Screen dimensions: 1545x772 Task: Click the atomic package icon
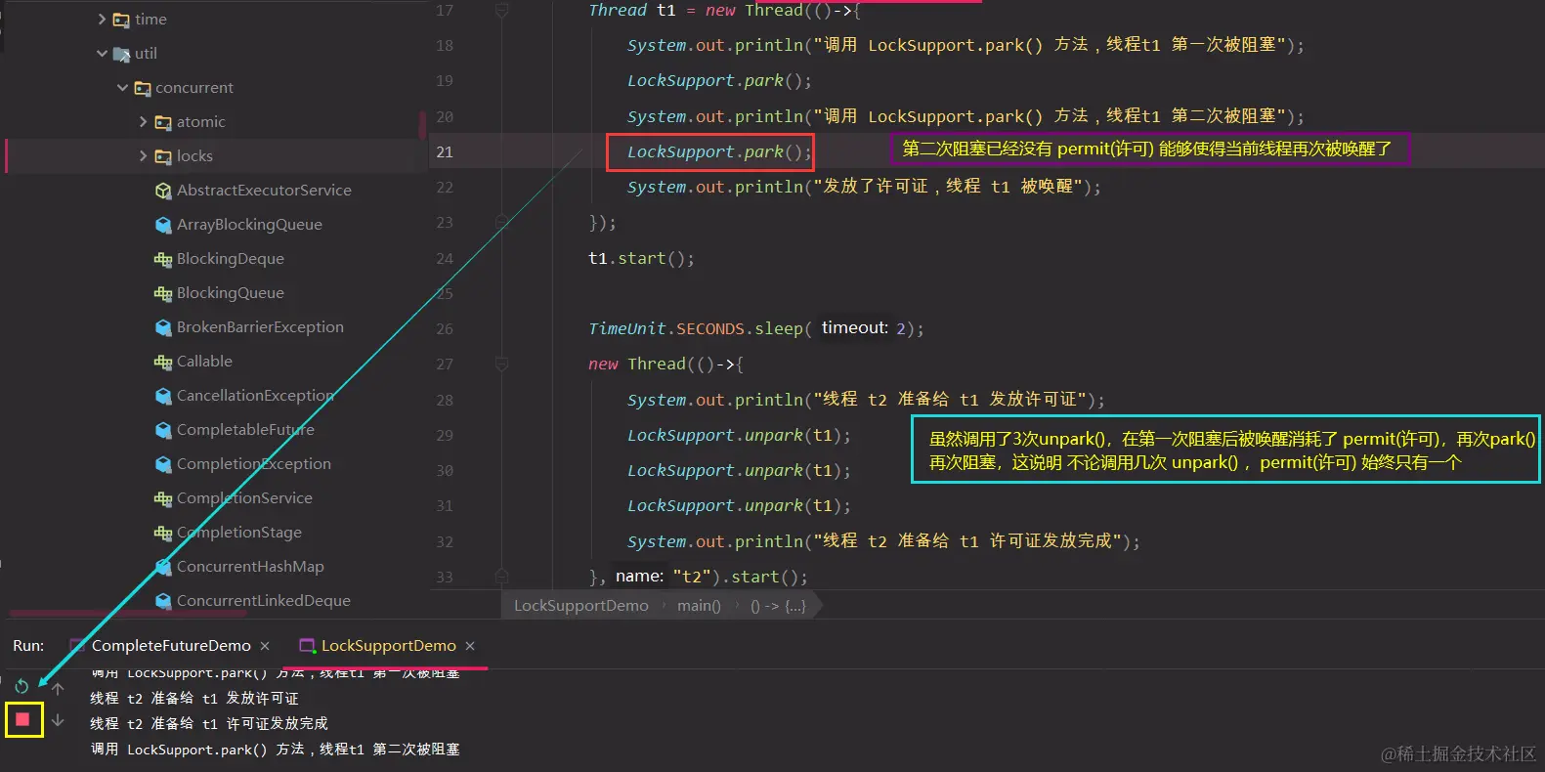(x=163, y=122)
